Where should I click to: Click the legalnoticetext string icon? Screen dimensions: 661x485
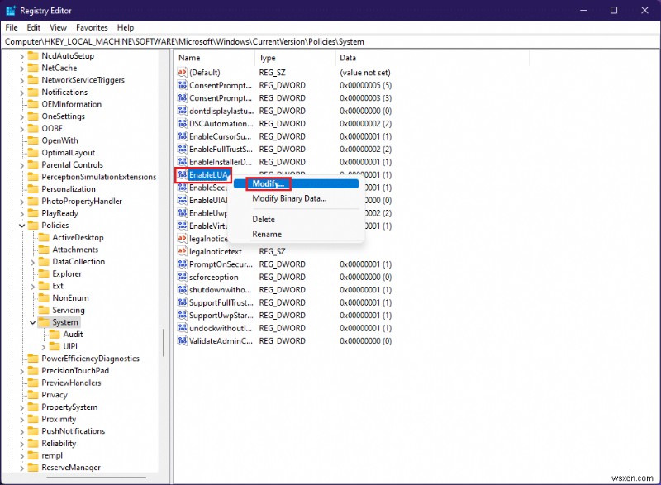[x=182, y=251]
